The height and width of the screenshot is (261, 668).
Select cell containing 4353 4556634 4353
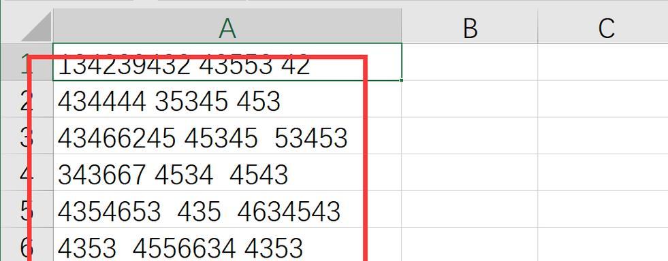point(227,244)
